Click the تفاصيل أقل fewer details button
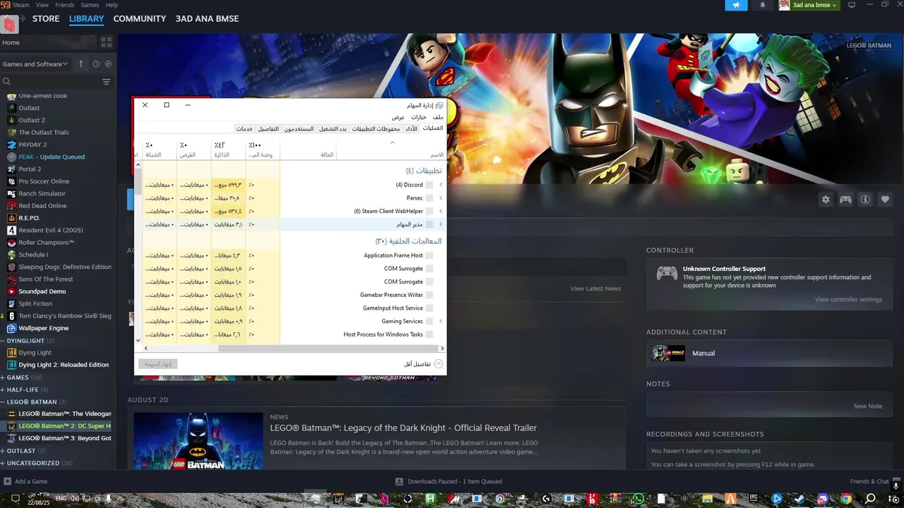This screenshot has height=508, width=904. pyautogui.click(x=423, y=364)
